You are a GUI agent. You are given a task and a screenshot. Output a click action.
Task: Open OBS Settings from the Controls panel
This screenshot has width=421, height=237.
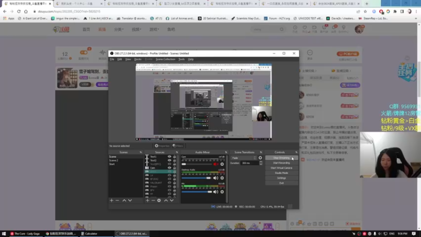pos(282,178)
